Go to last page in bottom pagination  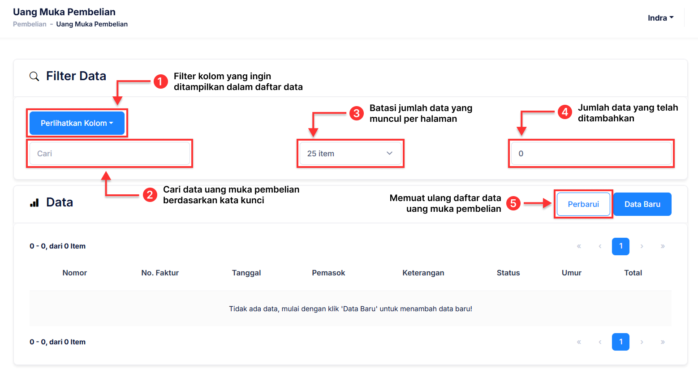coord(663,342)
